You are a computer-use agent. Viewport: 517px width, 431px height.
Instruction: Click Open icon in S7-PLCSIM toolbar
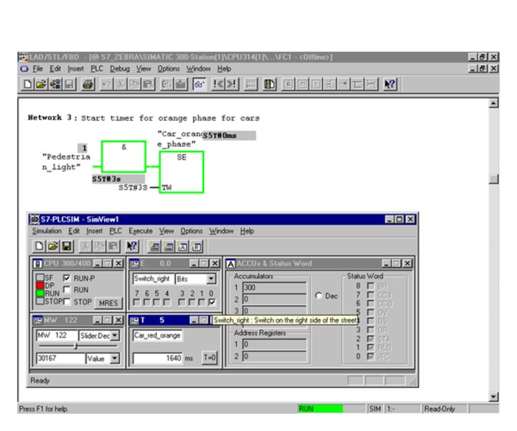pos(52,246)
